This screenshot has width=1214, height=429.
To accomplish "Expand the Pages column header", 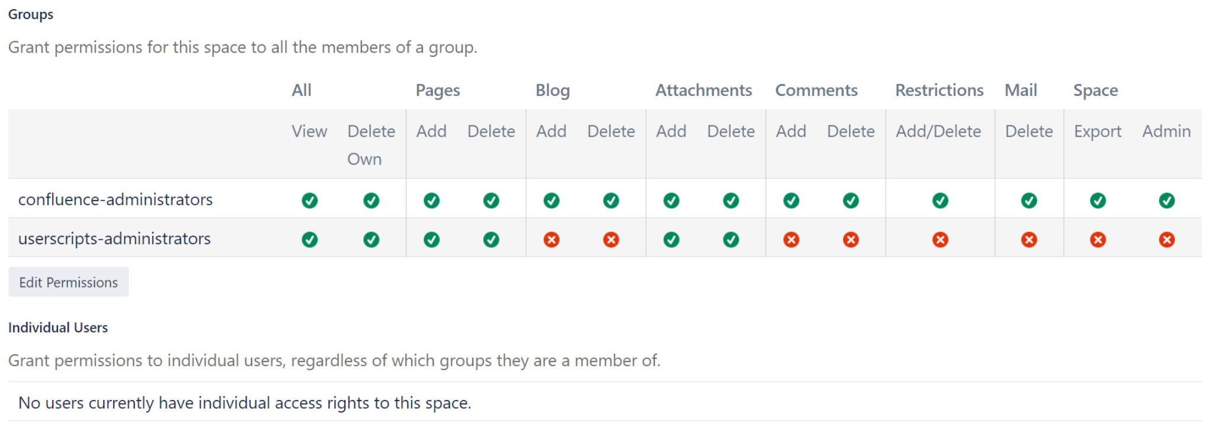I will (x=437, y=90).
